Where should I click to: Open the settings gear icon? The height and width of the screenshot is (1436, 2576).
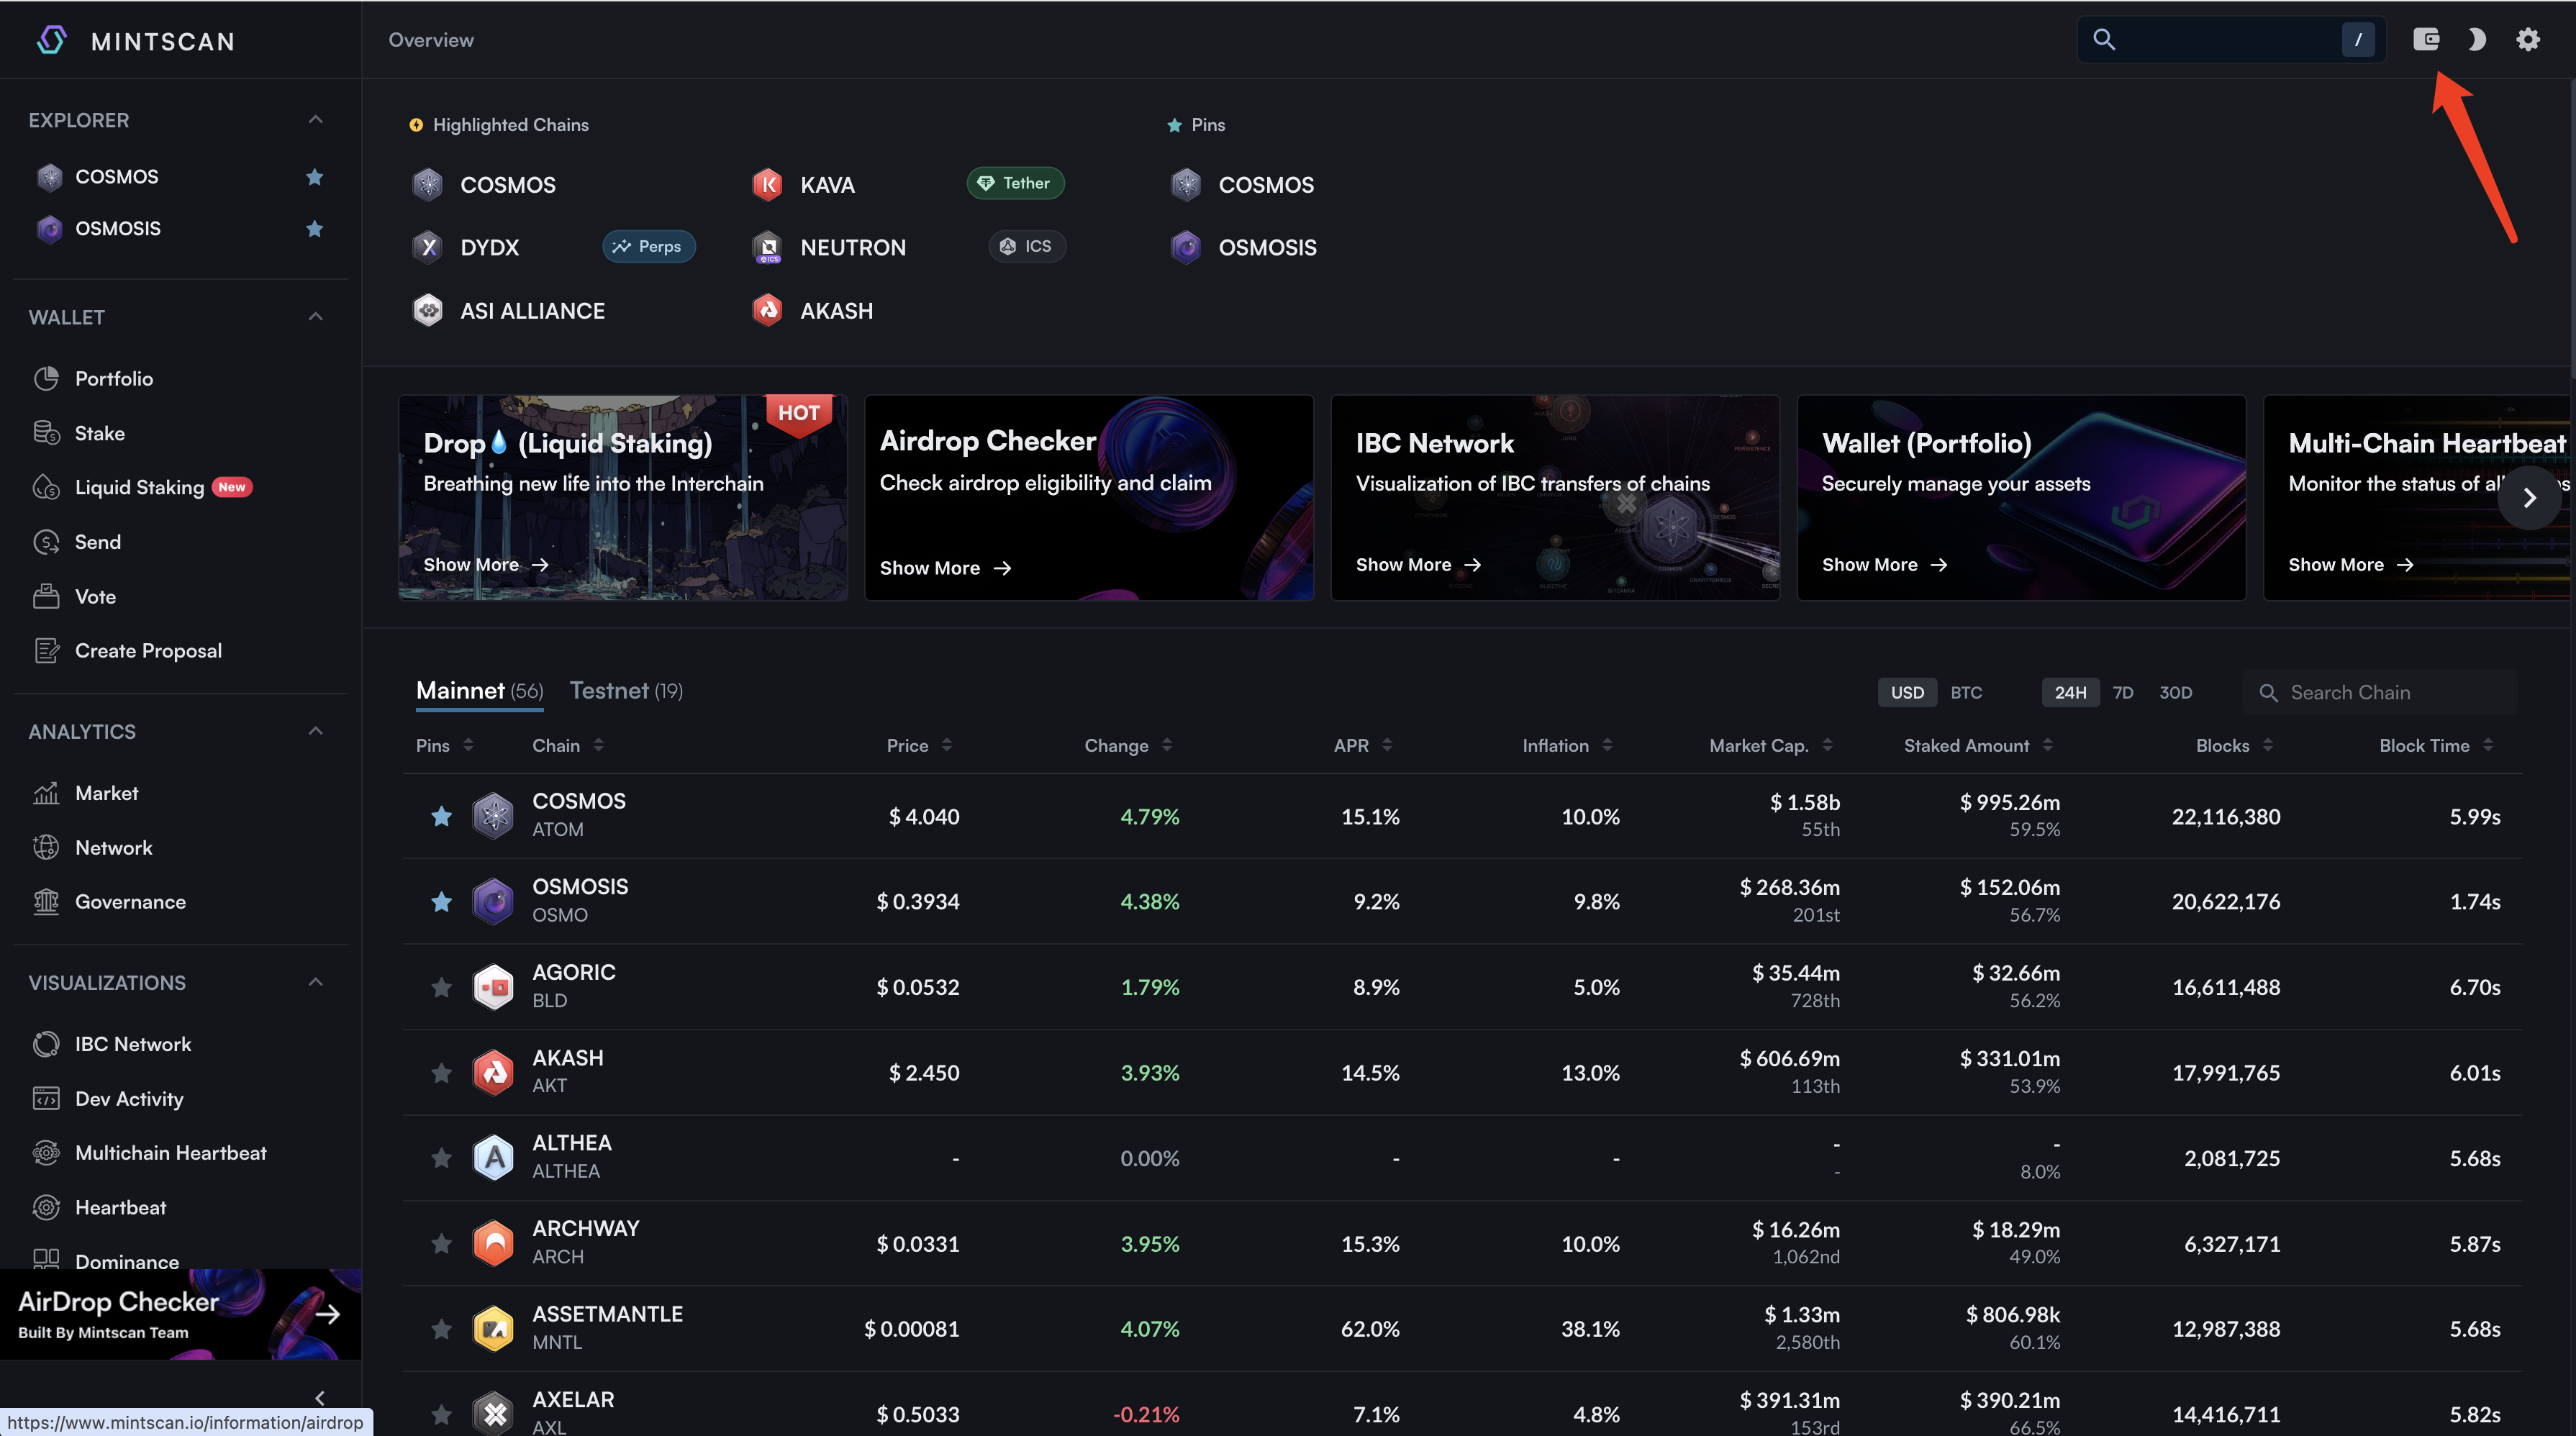tap(2528, 39)
